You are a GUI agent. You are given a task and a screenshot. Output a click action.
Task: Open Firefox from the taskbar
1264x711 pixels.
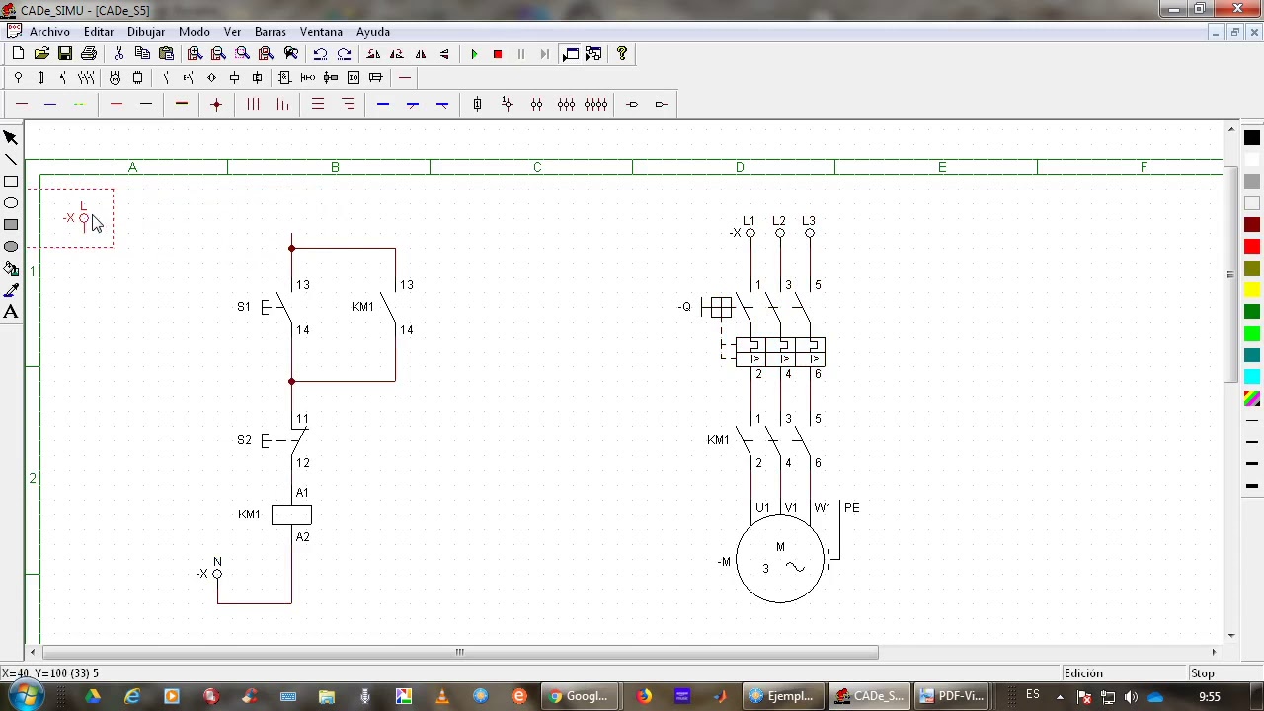(x=644, y=696)
